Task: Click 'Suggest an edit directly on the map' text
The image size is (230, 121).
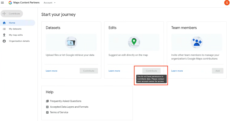Action: click(x=128, y=55)
